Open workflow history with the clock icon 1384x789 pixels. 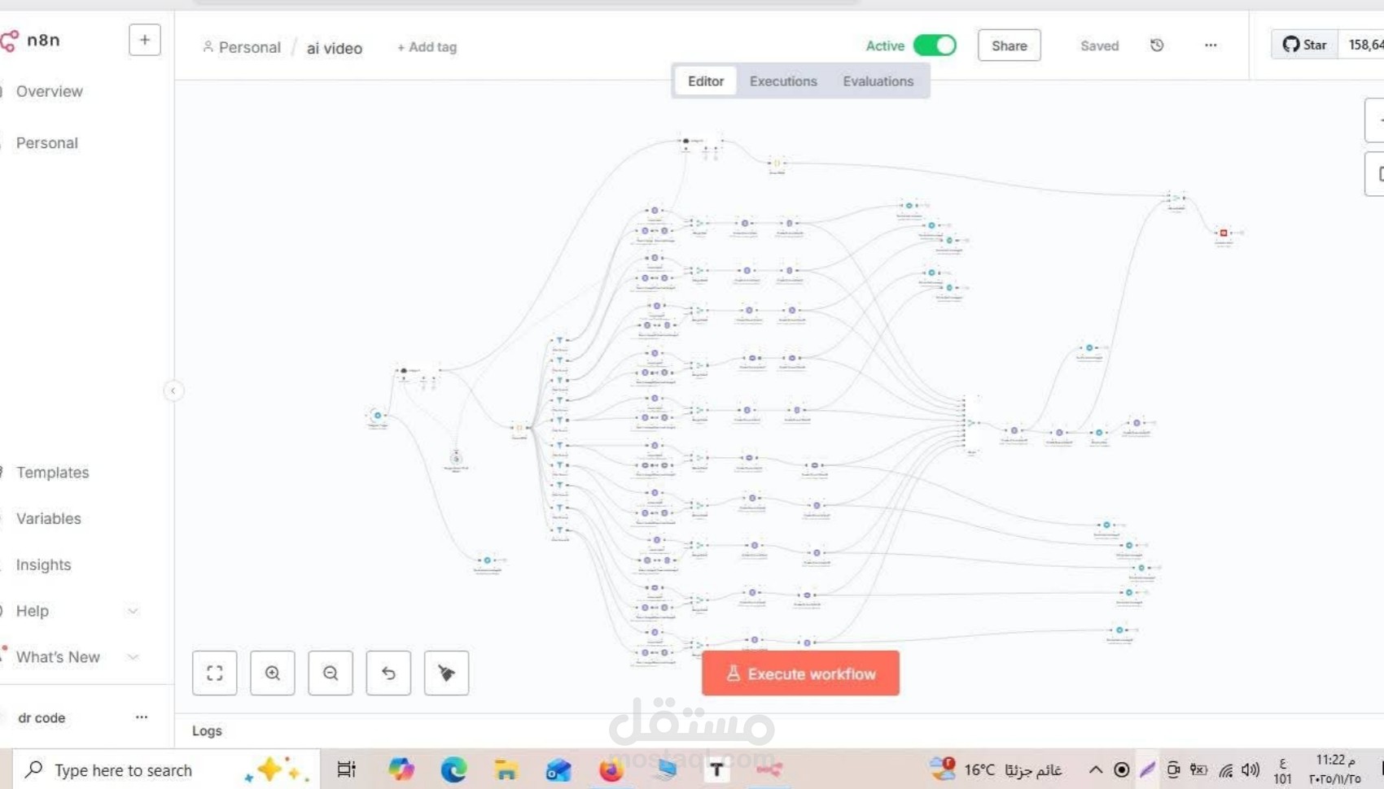pyautogui.click(x=1157, y=46)
